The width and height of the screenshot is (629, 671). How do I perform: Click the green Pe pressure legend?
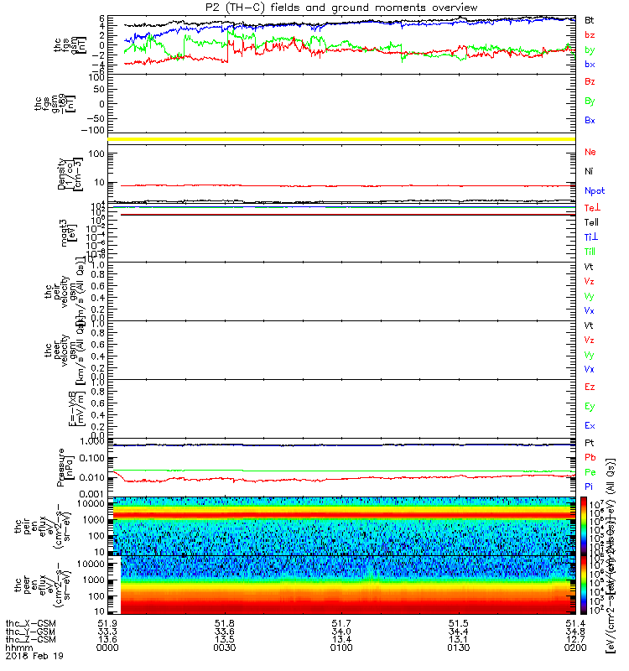[590, 472]
